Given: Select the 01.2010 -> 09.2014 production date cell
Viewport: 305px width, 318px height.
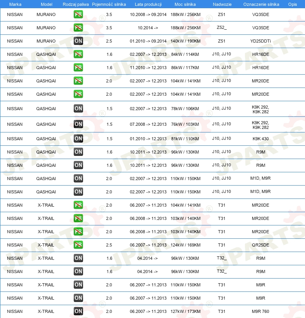Looking at the screenshot, I should pyautogui.click(x=148, y=41).
